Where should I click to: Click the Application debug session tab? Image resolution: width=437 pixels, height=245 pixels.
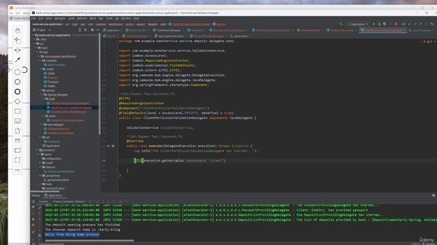pyautogui.click(x=55, y=195)
